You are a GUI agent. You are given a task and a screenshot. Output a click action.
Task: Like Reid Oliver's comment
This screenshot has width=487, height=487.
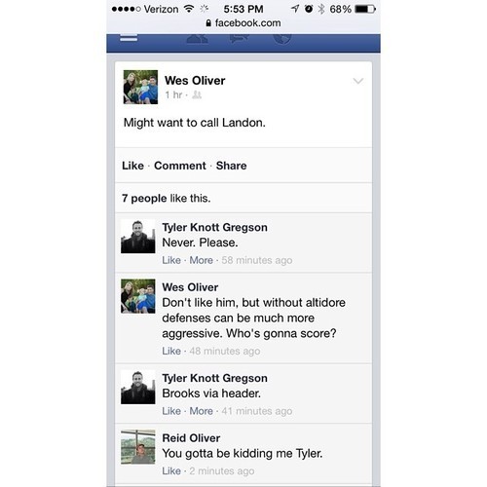click(171, 470)
